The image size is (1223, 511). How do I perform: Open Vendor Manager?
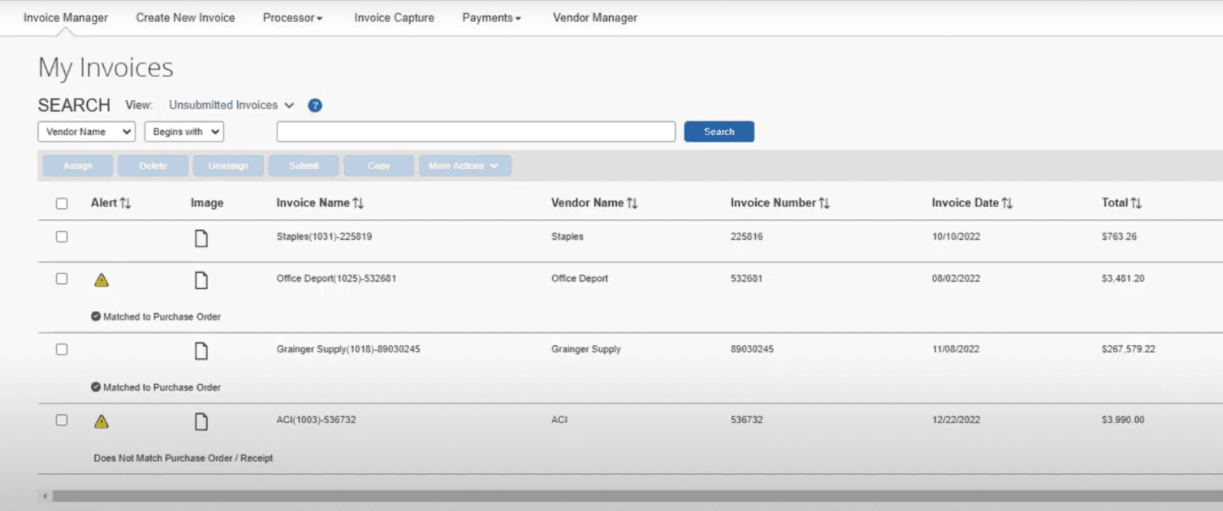[x=595, y=18]
